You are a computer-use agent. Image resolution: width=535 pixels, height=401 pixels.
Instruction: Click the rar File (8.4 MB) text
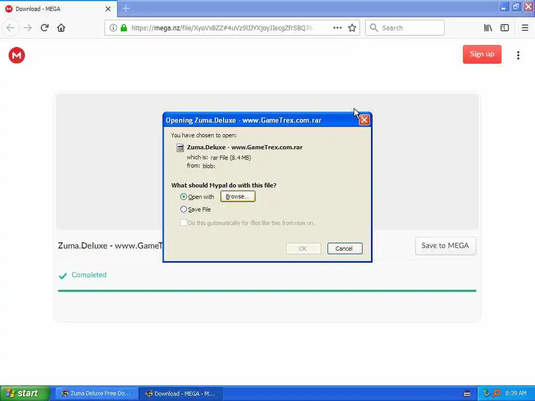coord(230,158)
